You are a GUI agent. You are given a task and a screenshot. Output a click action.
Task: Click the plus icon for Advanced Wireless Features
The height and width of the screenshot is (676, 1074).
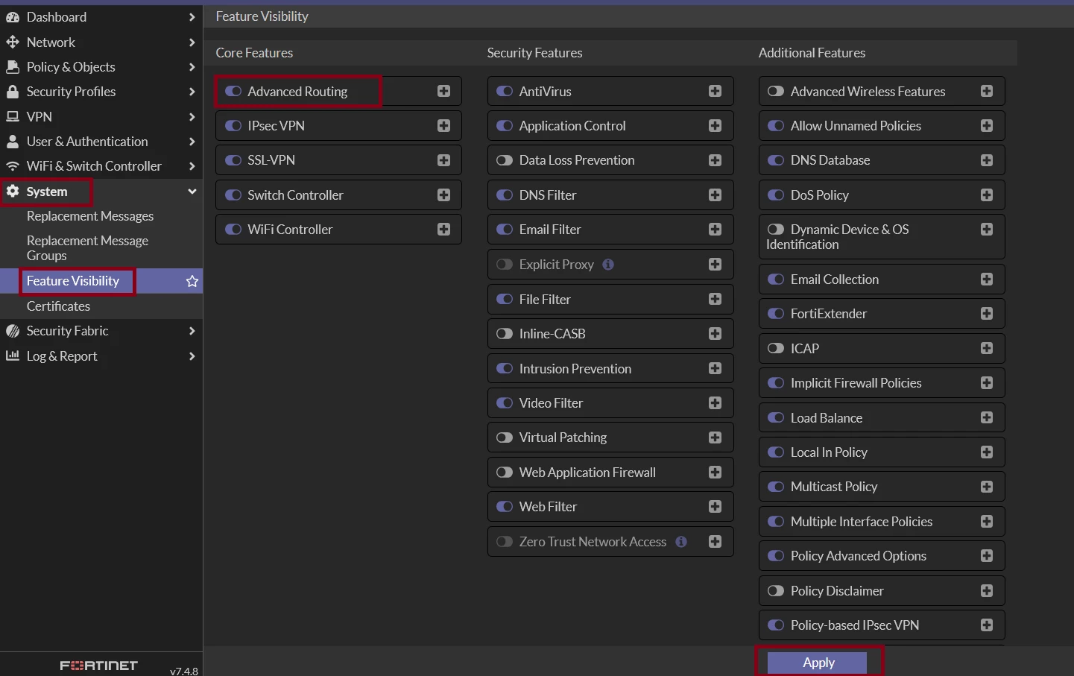pos(987,91)
